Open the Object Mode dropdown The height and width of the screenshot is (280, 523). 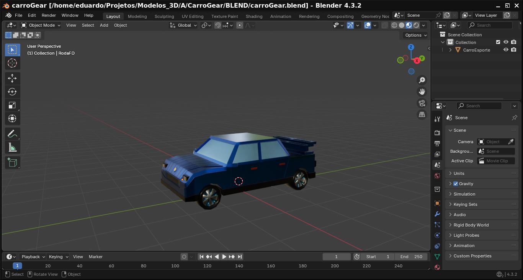[41, 25]
